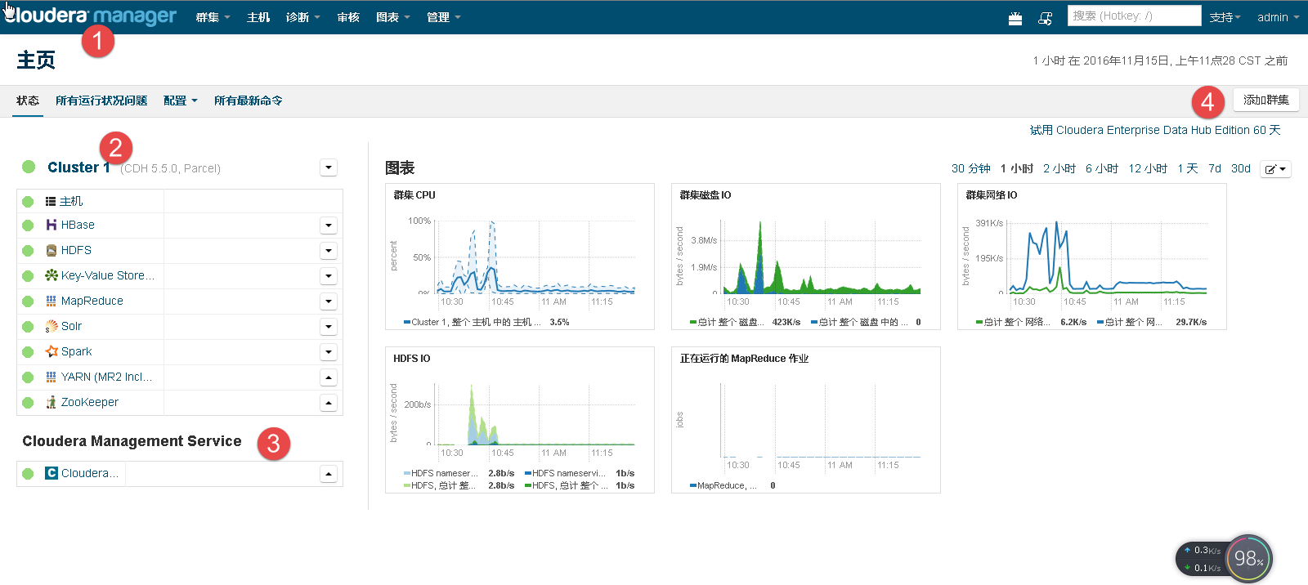
Task: Click green health dot in ZooKeeper row
Action: coord(28,403)
